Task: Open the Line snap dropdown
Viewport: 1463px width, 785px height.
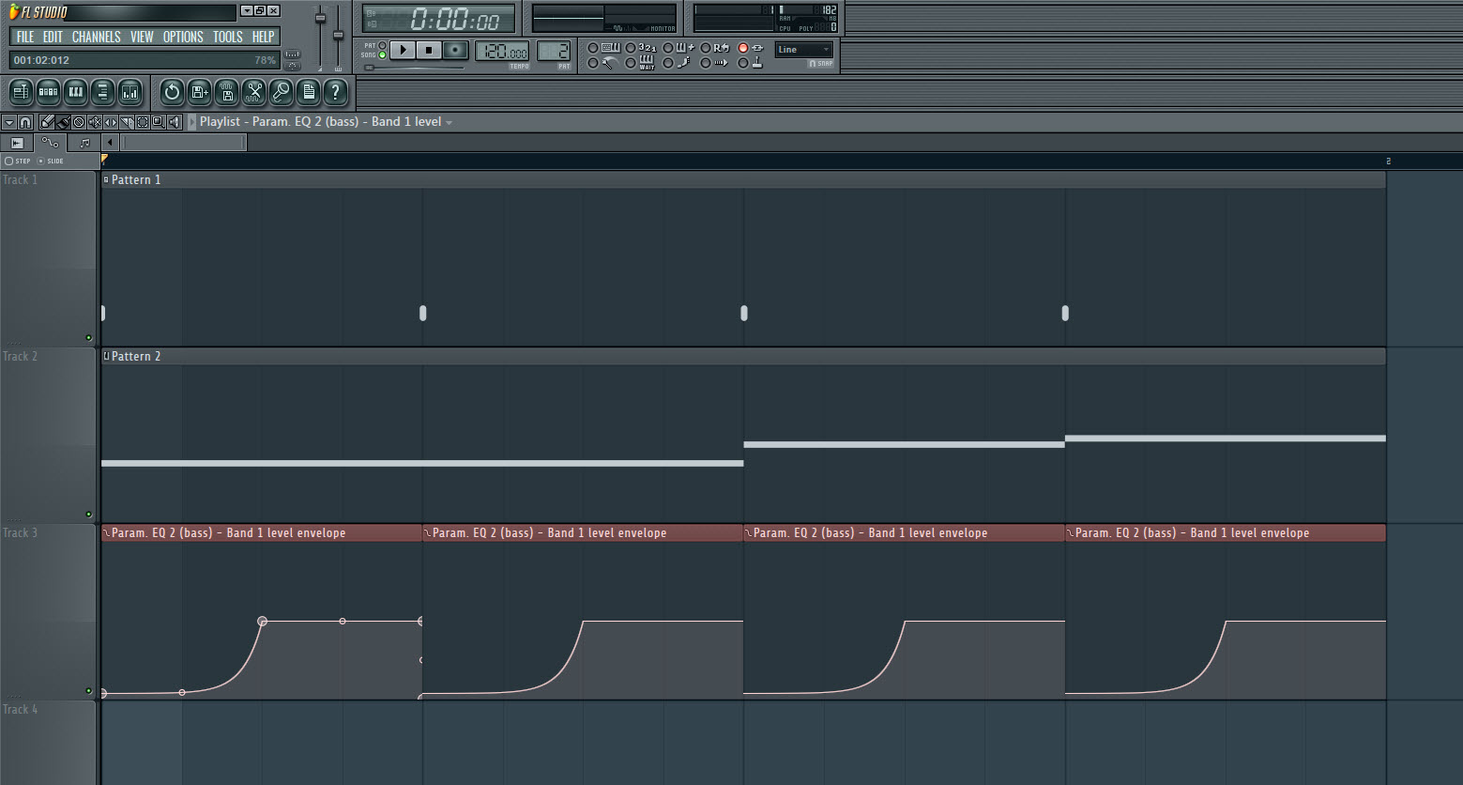Action: coord(804,50)
